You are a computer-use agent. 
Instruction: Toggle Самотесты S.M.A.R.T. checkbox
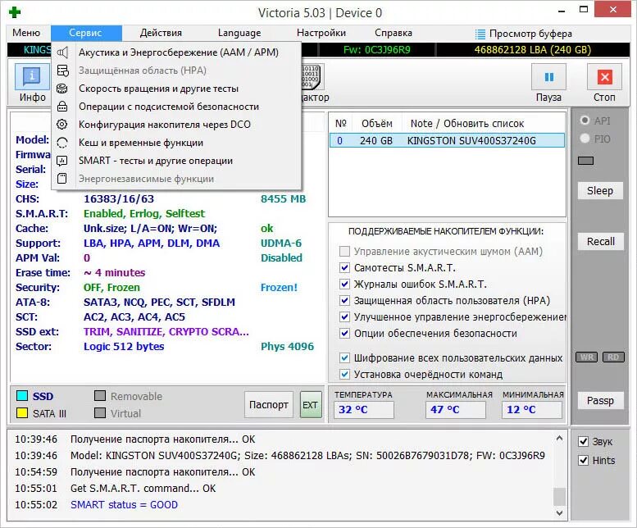[344, 267]
